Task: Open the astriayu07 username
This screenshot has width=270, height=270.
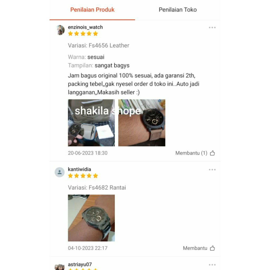Action: (80, 264)
